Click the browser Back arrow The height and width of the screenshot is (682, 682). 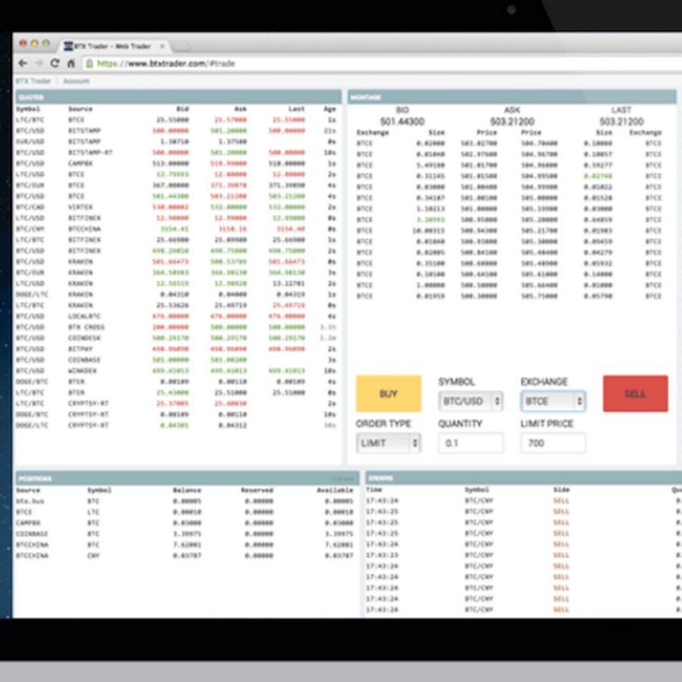(x=23, y=64)
